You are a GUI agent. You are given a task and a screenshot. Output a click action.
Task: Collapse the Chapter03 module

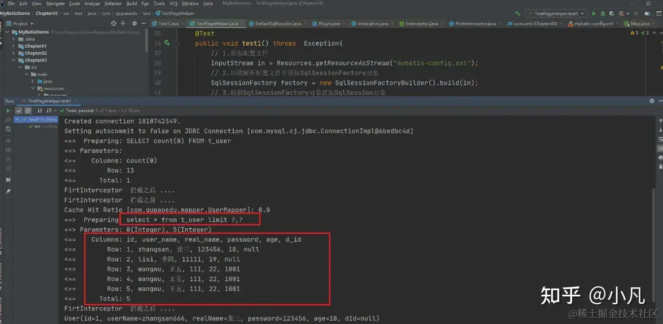click(x=14, y=60)
